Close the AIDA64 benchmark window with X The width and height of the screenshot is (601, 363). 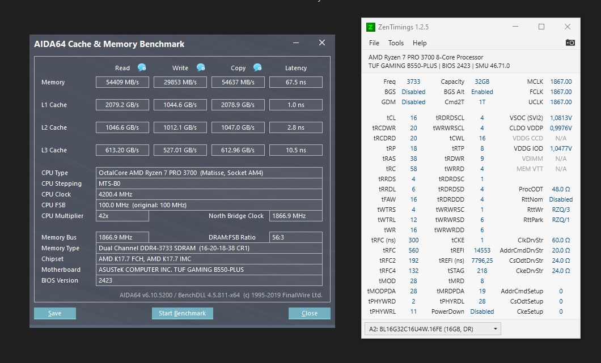tap(322, 42)
